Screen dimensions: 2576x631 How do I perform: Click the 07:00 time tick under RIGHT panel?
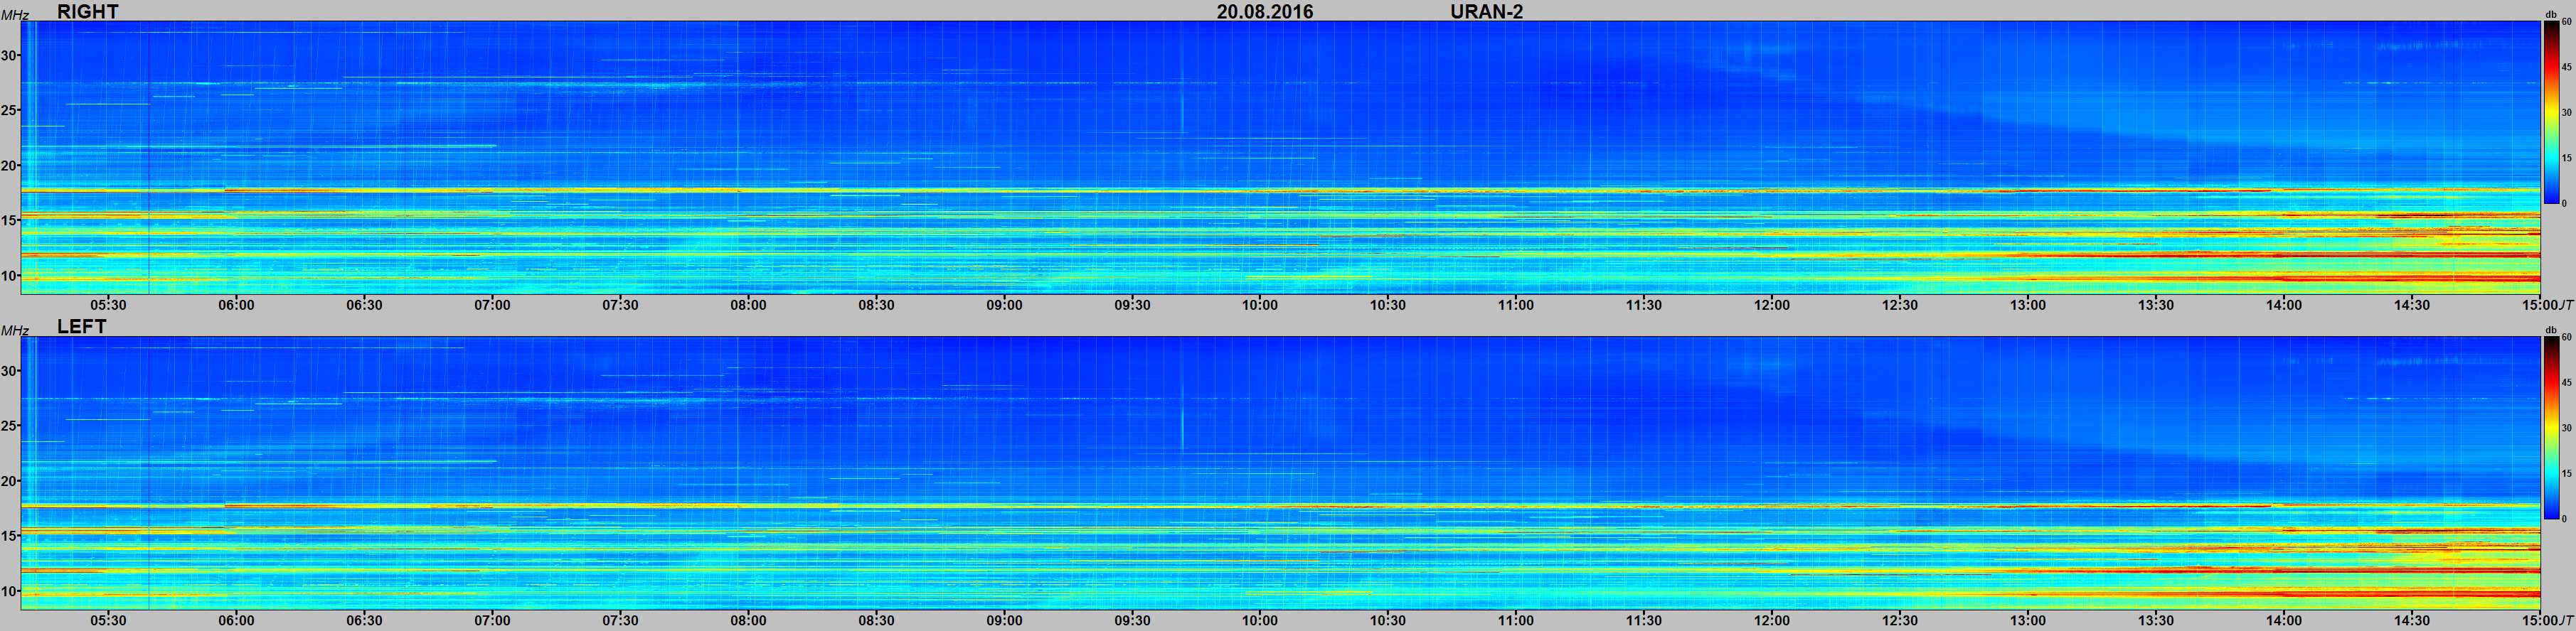[x=492, y=305]
